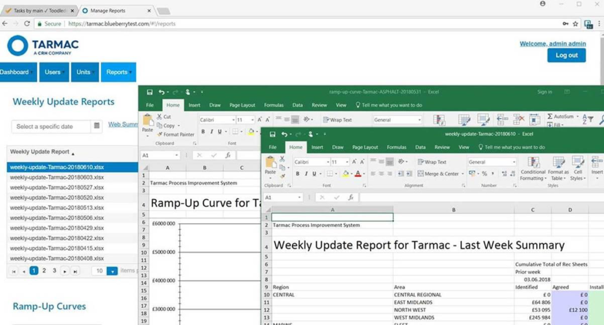Screen dimensions: 604x325
Task: Click Insert Function fx icon in weekly-update window
Action: click(x=350, y=197)
